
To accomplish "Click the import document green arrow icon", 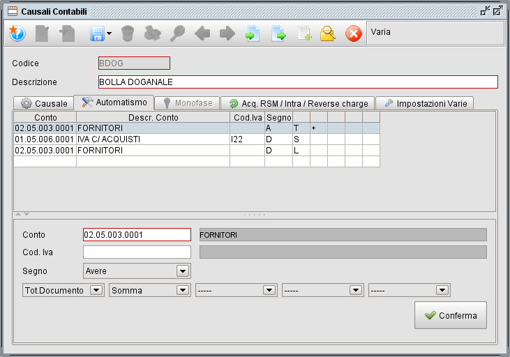I will click(x=253, y=33).
